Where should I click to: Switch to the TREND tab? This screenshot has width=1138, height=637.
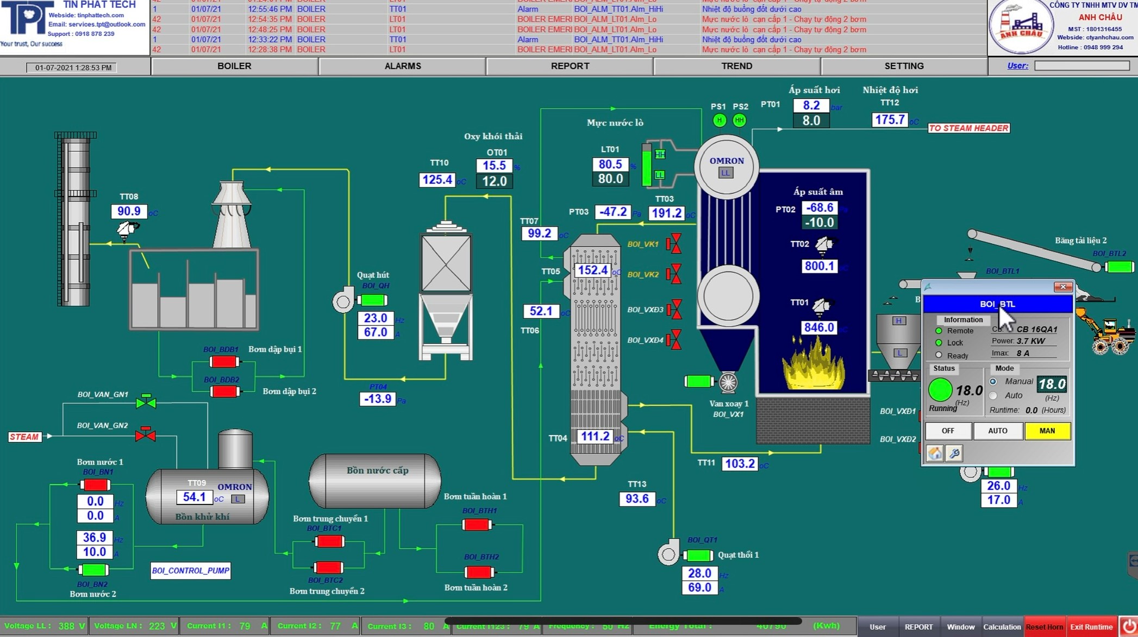(x=736, y=66)
